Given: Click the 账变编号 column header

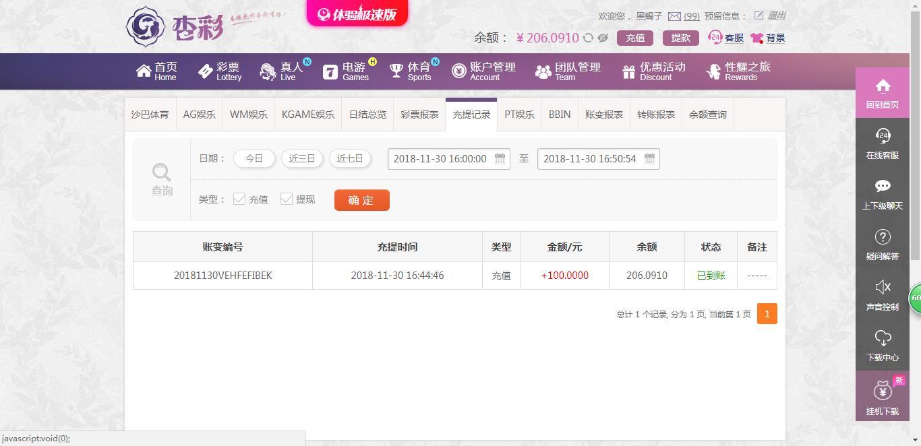Looking at the screenshot, I should point(222,247).
